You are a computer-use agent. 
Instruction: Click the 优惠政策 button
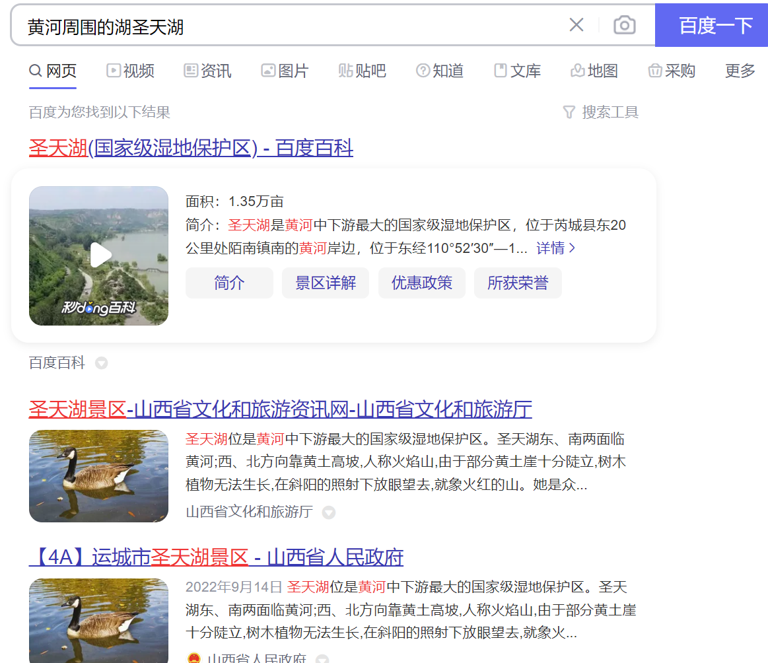(x=422, y=283)
